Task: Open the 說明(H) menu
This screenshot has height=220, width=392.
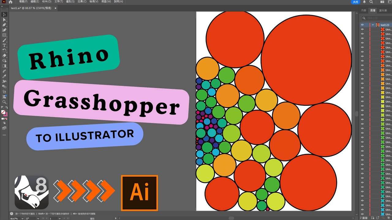Action: pos(119,2)
